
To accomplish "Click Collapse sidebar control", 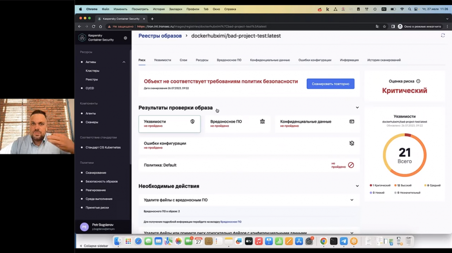I will (x=94, y=246).
